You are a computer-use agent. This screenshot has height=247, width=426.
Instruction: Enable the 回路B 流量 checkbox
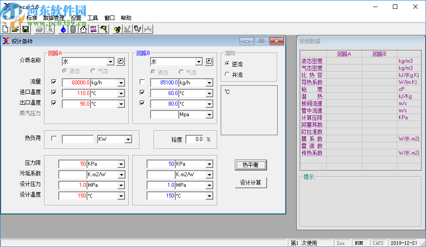(142, 82)
